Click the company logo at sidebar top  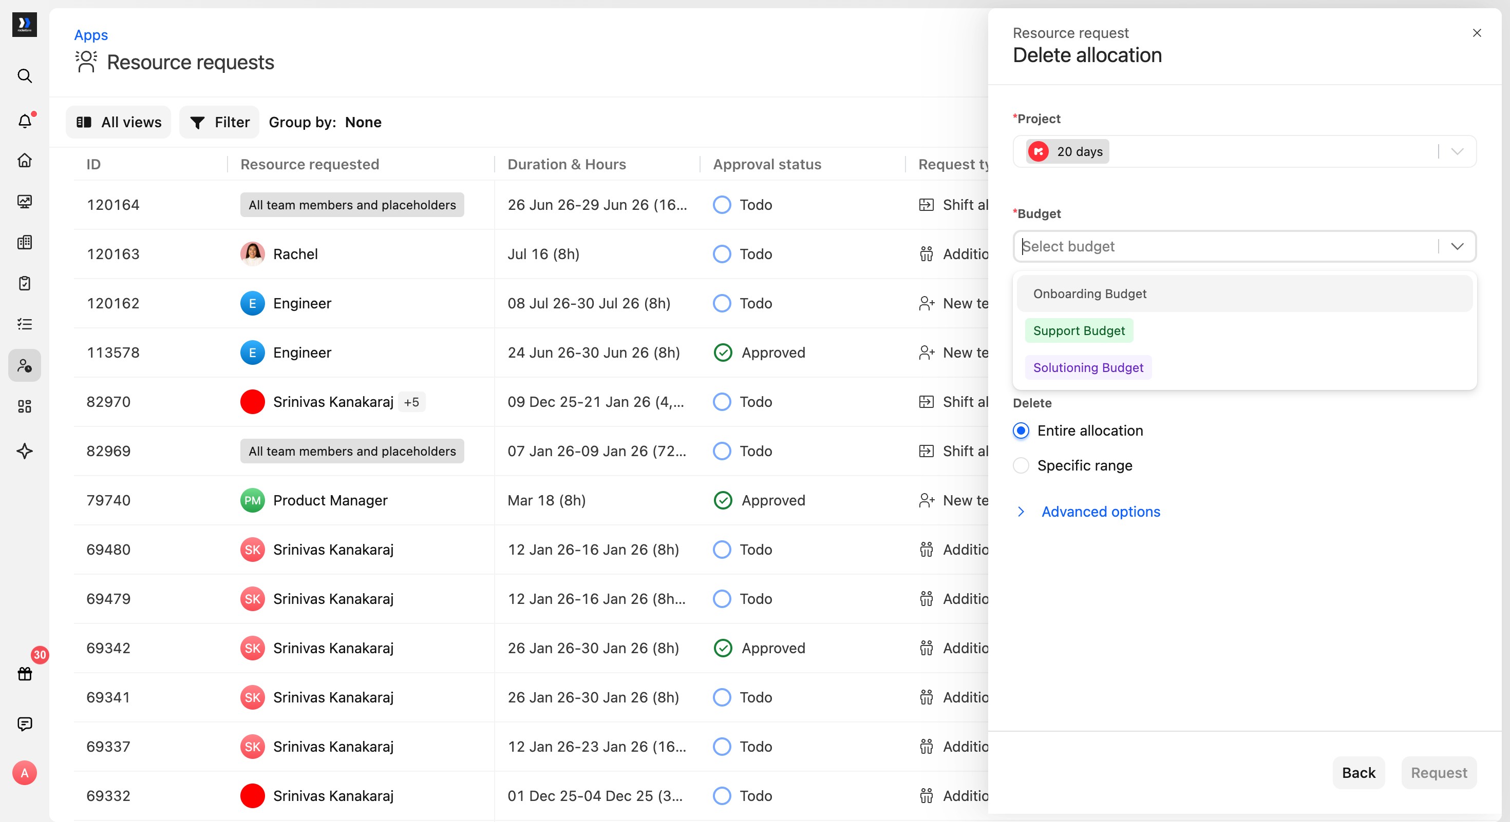(x=25, y=25)
